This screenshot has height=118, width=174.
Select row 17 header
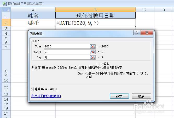6,113
